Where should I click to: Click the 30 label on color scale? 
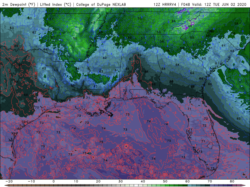(121, 181)
